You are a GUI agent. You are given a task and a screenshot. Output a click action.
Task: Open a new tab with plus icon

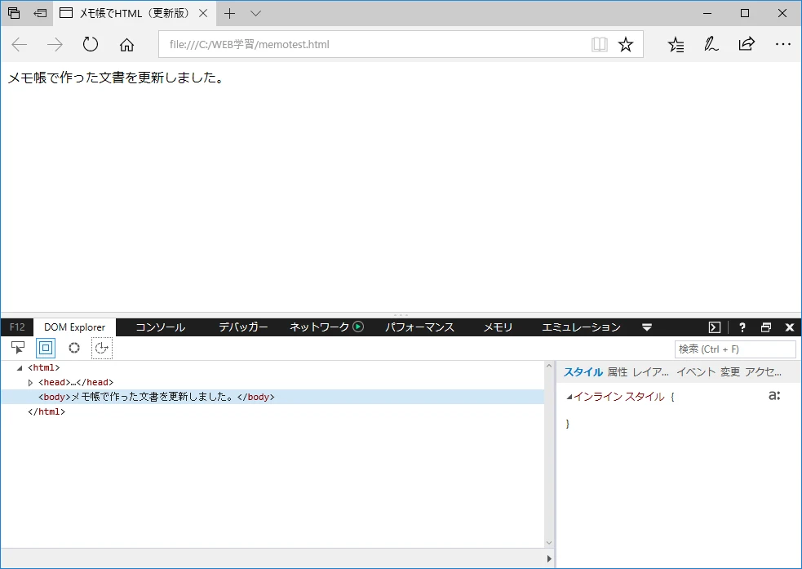coord(229,13)
